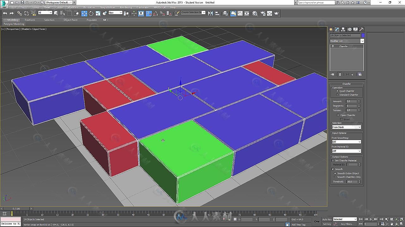Switch to the Display command panel tab
The image size is (405, 227).
356,29
